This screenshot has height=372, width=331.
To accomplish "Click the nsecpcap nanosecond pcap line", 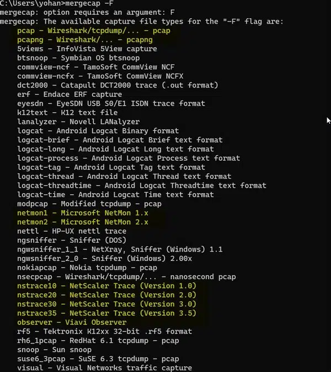I will click(126, 276).
